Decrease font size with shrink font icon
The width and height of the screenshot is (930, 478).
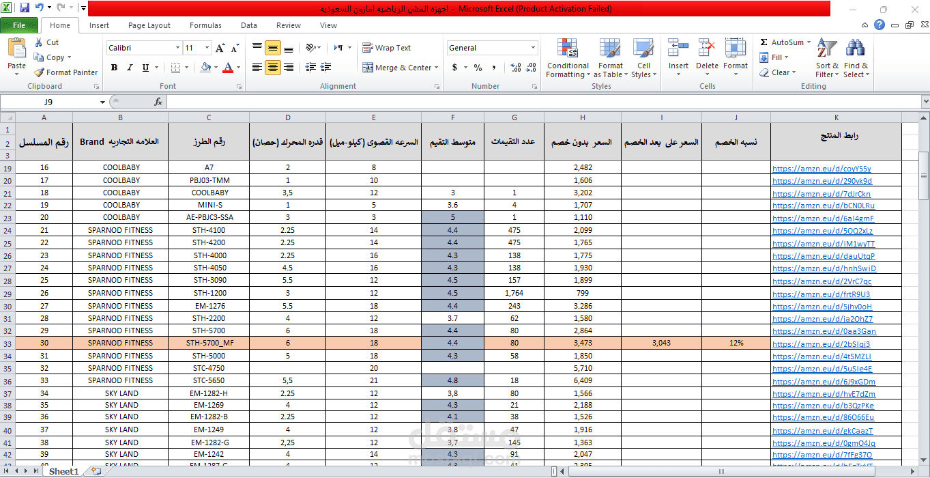pos(235,48)
